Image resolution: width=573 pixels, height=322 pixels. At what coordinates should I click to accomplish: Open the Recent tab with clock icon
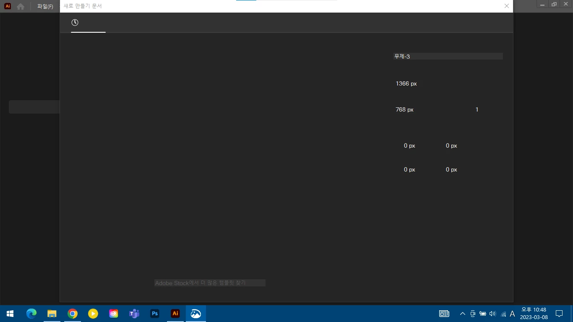pyautogui.click(x=75, y=23)
